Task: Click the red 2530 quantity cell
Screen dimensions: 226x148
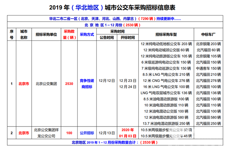Action: pos(69,84)
